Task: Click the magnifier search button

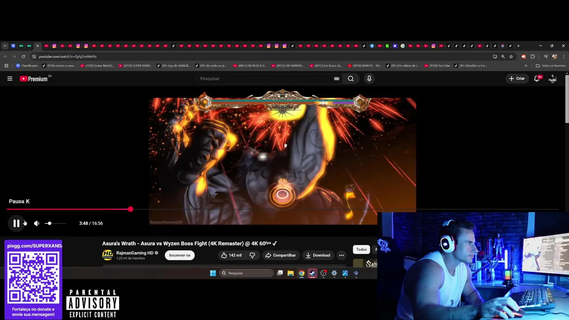Action: coord(351,79)
